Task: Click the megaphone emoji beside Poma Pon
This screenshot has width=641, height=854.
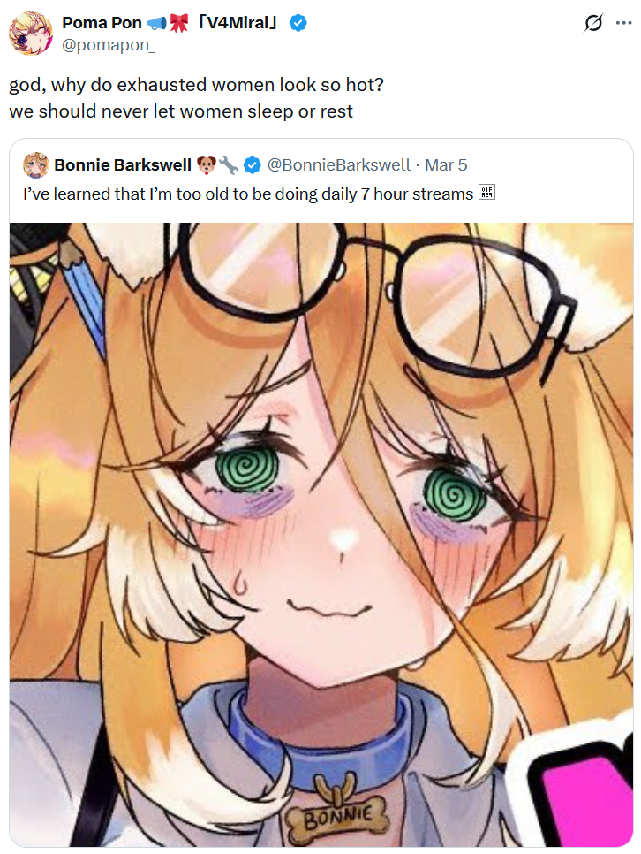Action: pyautogui.click(x=156, y=23)
